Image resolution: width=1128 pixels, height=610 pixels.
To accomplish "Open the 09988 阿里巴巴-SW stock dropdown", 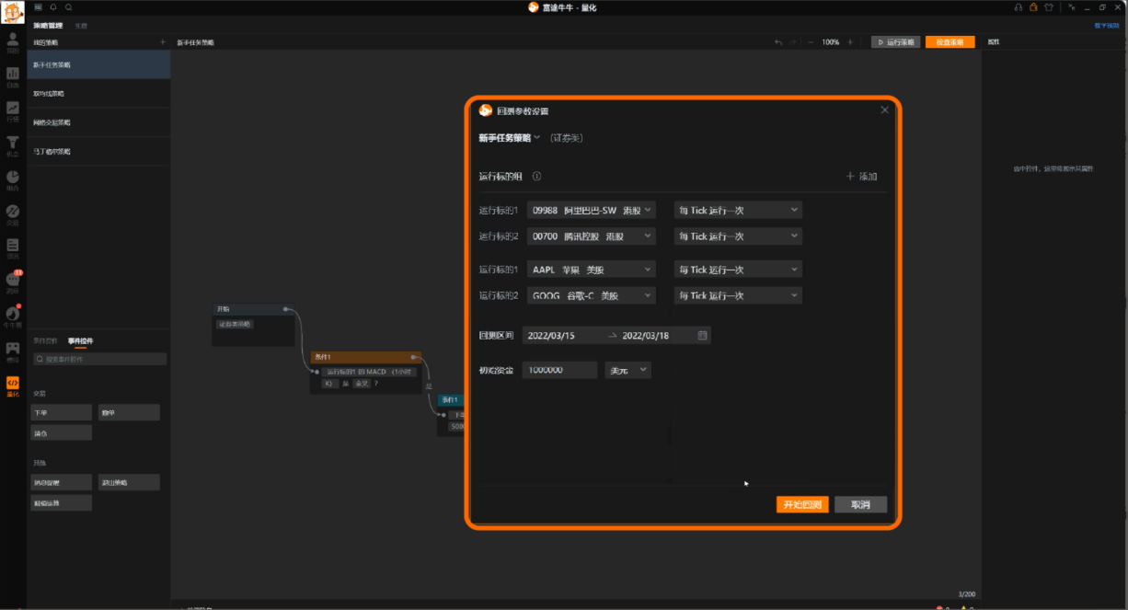I will tap(592, 211).
